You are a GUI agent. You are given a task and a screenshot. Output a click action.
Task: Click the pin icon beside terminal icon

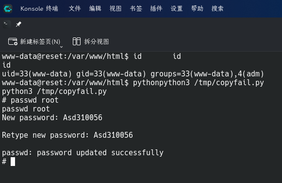click(18, 24)
